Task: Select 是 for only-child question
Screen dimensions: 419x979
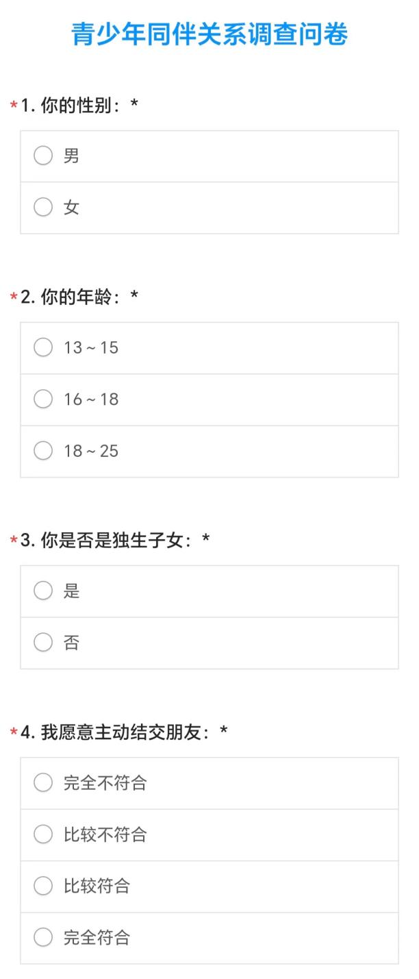Action: [x=43, y=591]
